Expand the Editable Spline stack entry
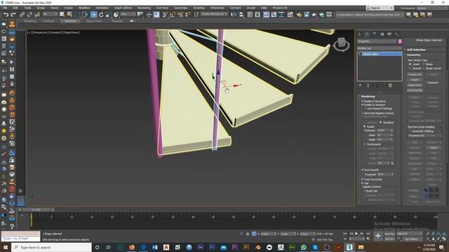The height and width of the screenshot is (252, 449). click(360, 54)
